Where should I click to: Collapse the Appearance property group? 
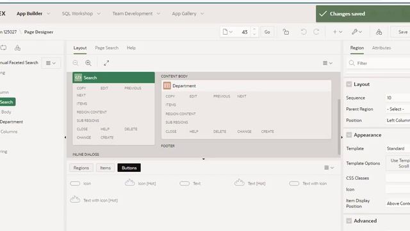click(x=349, y=135)
